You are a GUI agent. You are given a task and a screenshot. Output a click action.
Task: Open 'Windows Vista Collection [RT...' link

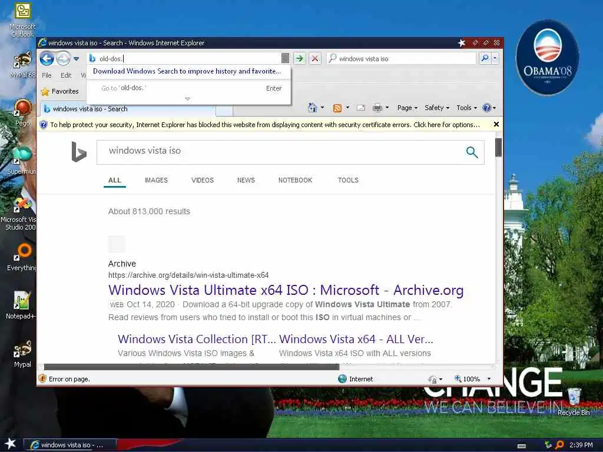tap(197, 339)
